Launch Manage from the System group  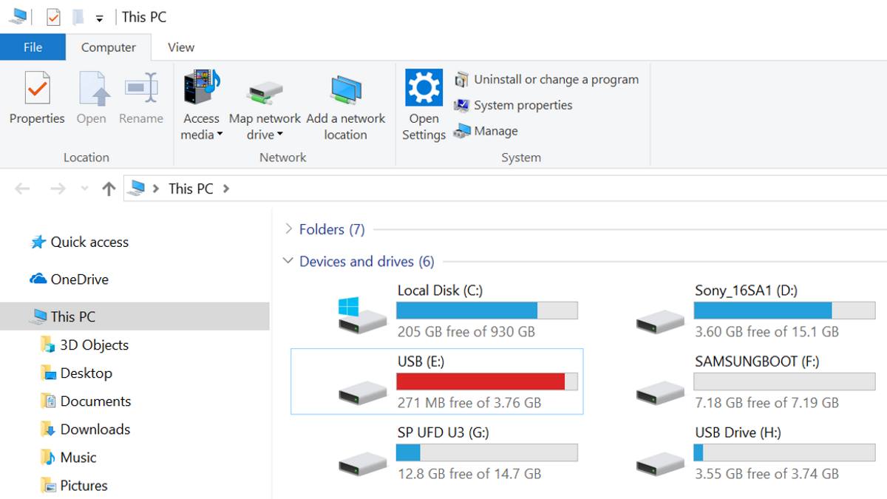[x=494, y=131]
